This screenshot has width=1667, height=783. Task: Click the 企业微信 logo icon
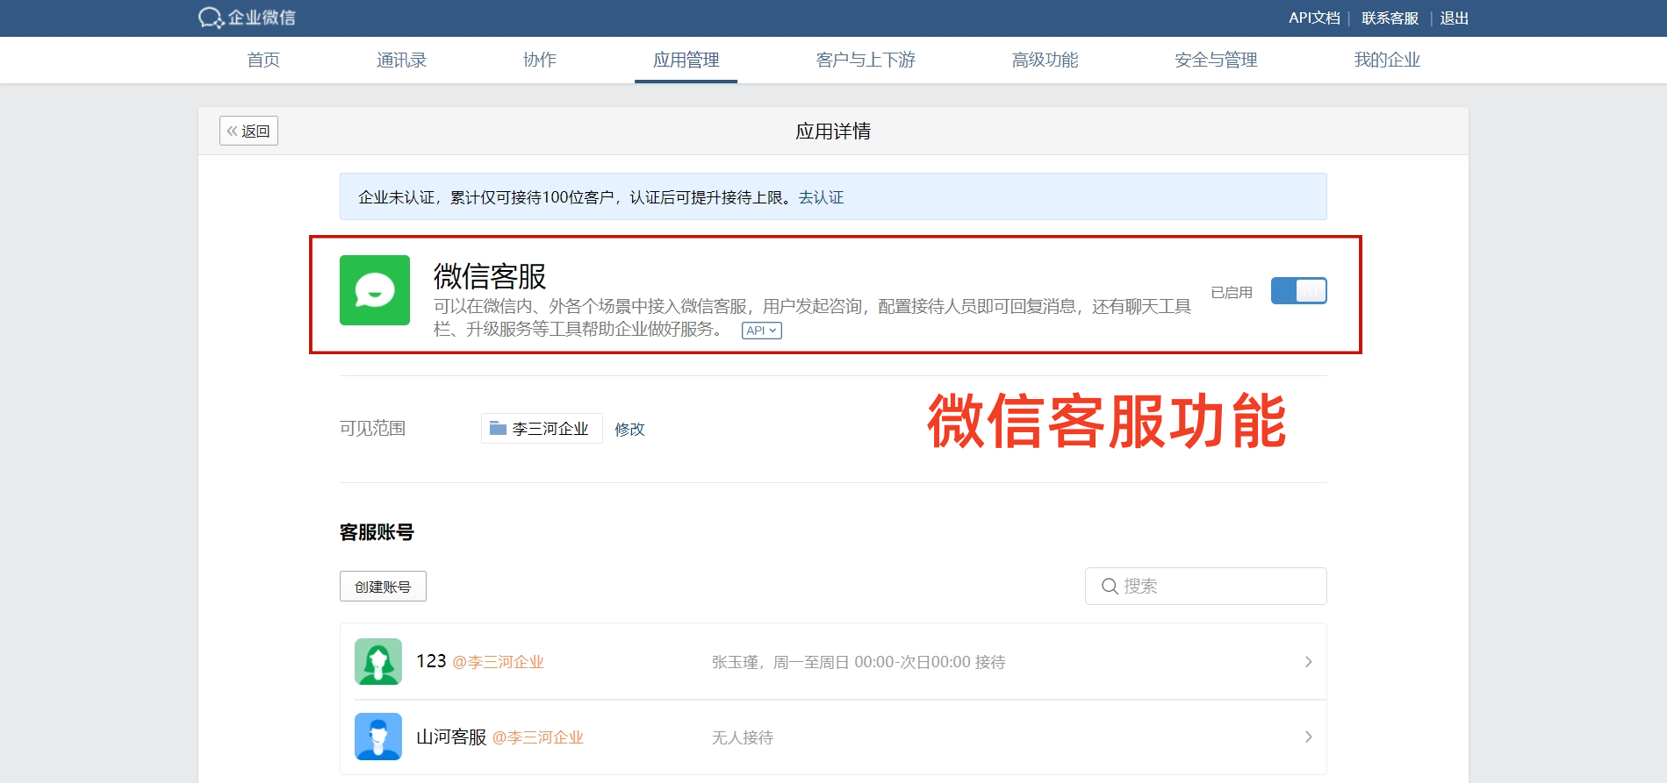click(211, 18)
